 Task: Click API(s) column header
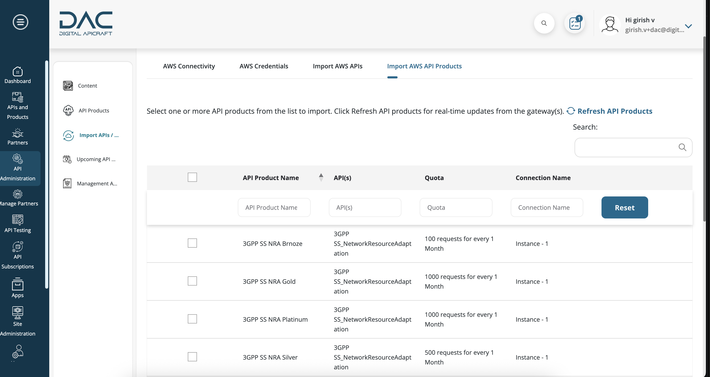[342, 178]
